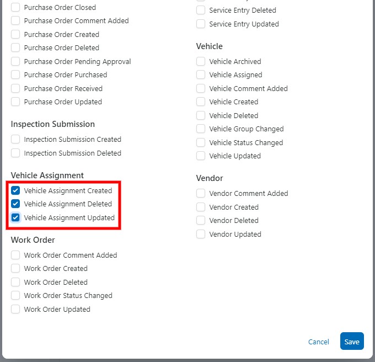Enable Work Order Created checkbox
This screenshot has width=375, height=362.
click(15, 268)
